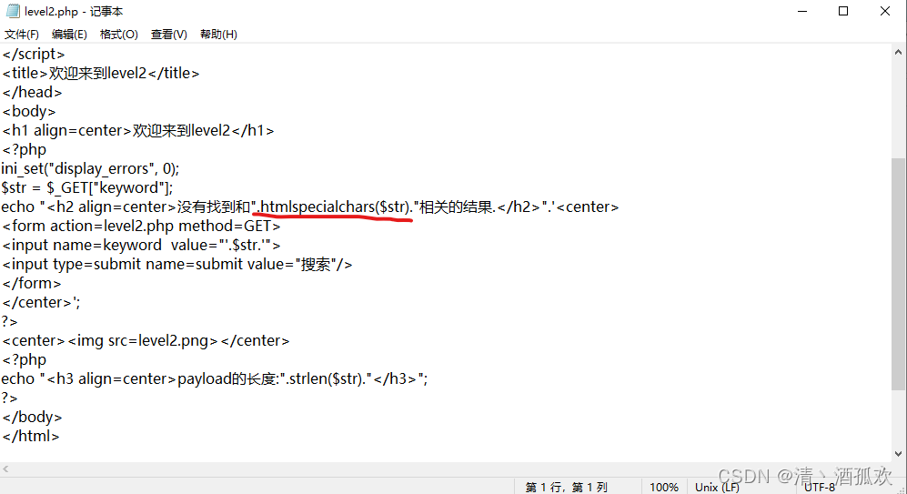Click the </head> line
The width and height of the screenshot is (907, 494).
[x=32, y=92]
